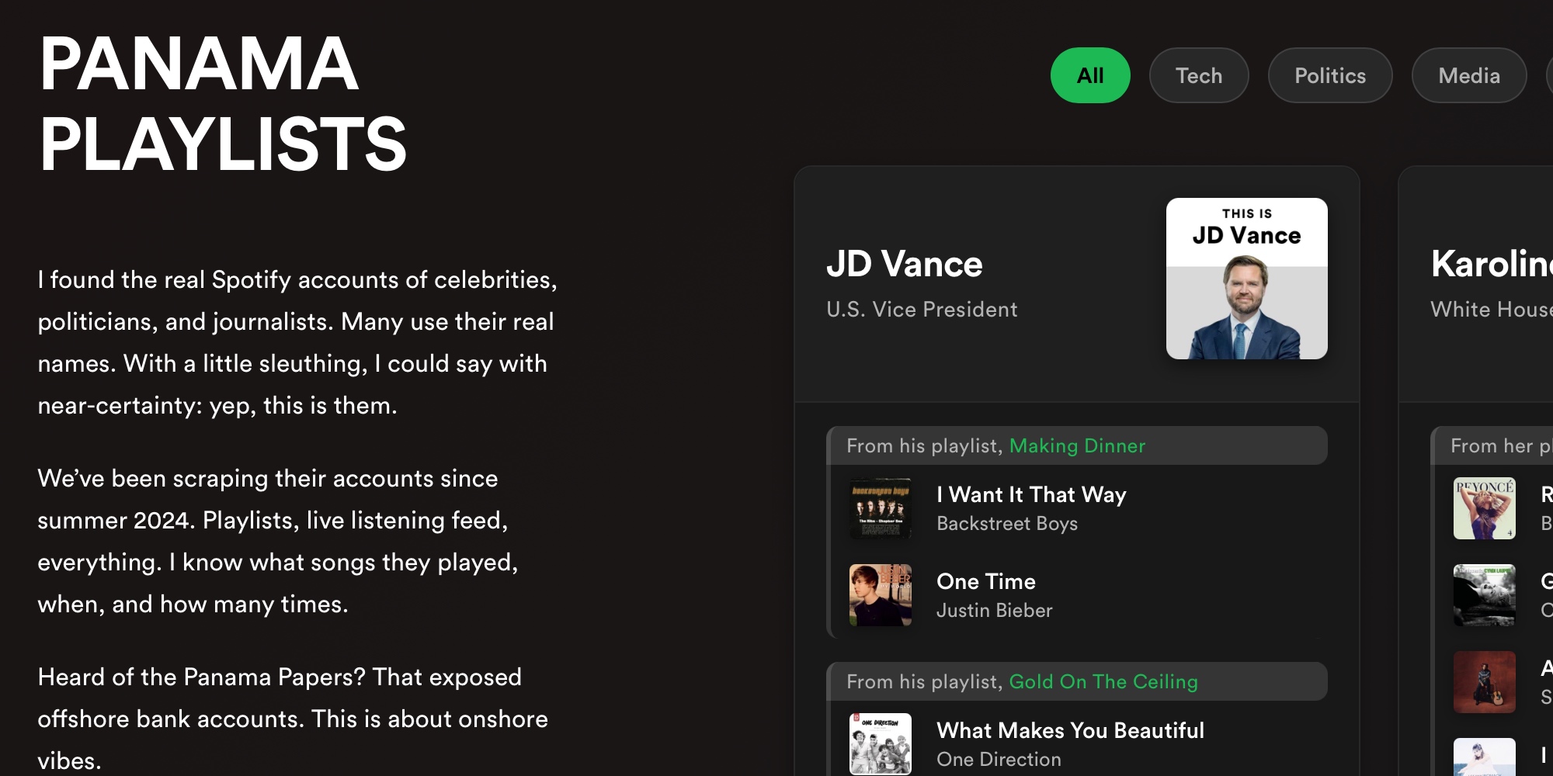Filter playlists by Media
Image resolution: width=1553 pixels, height=776 pixels.
1468,75
